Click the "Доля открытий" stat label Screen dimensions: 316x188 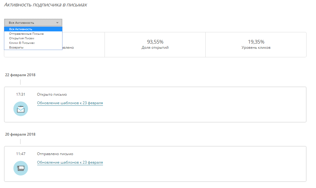point(155,48)
